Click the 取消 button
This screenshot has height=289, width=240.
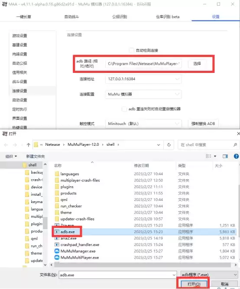[x=224, y=284]
